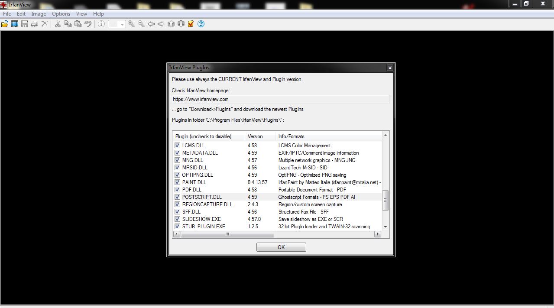
Task: Disable the MRSID.DLL plugin checkbox
Action: click(x=177, y=168)
